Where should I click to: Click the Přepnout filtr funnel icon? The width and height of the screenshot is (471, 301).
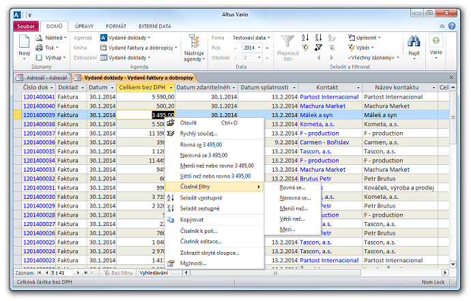287,42
